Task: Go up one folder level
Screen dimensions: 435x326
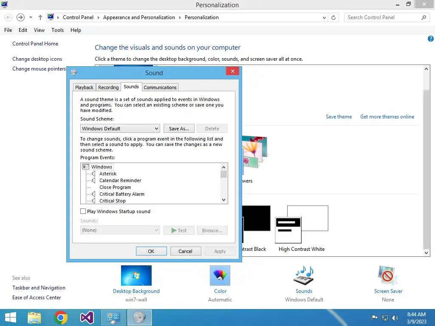Action: coord(40,17)
